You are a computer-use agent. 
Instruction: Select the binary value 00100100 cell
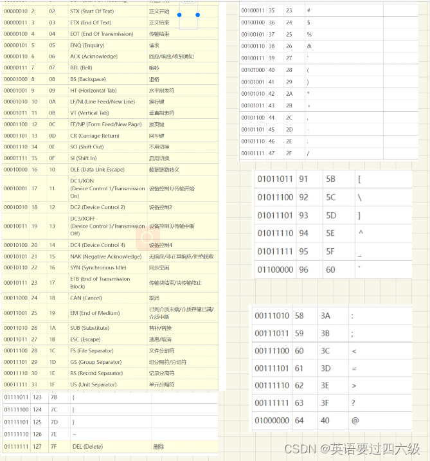click(x=253, y=23)
